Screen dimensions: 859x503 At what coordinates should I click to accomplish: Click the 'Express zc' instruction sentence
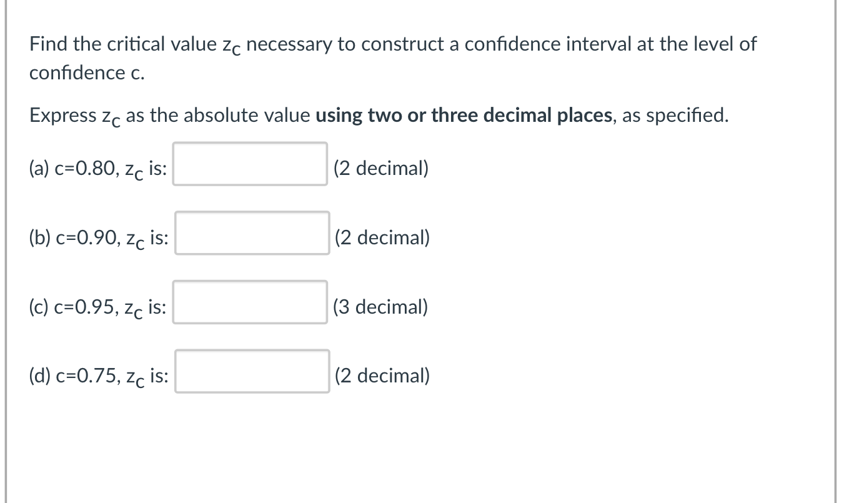coord(379,115)
